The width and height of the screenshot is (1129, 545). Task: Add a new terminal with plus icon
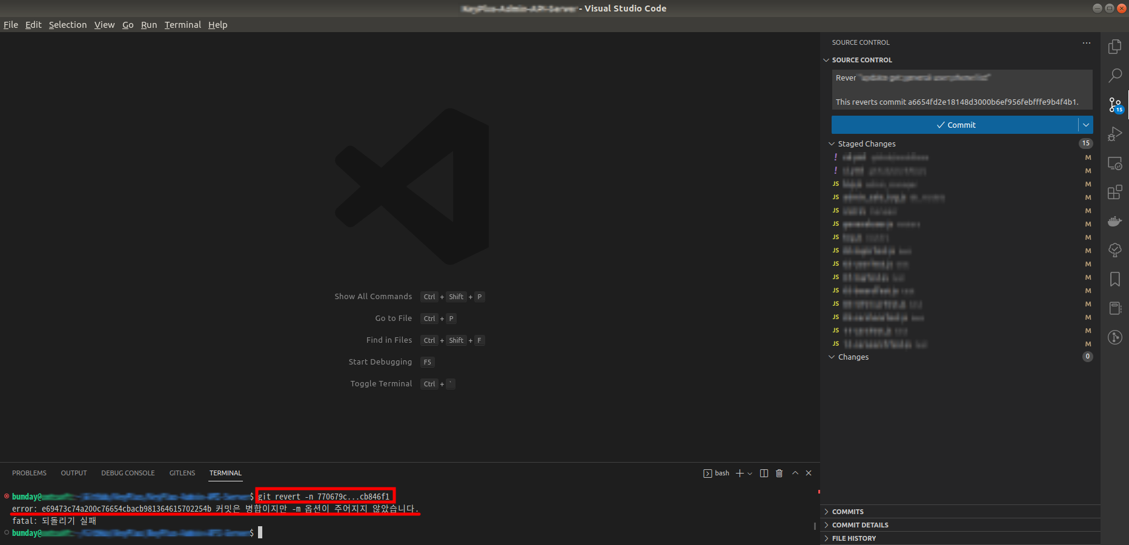pos(740,473)
